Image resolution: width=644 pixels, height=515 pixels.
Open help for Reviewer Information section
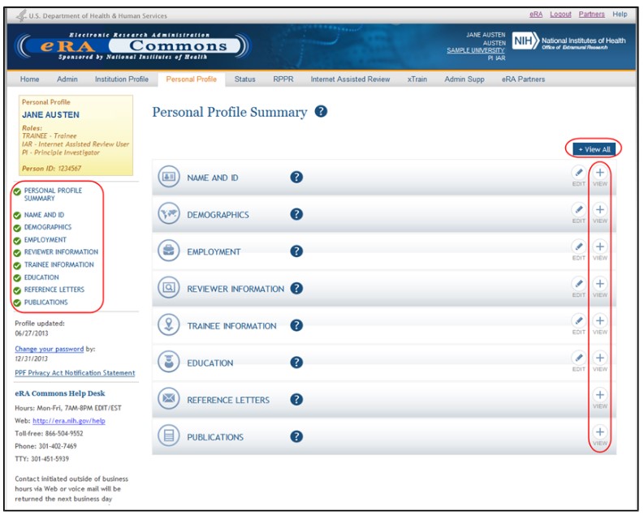click(296, 288)
